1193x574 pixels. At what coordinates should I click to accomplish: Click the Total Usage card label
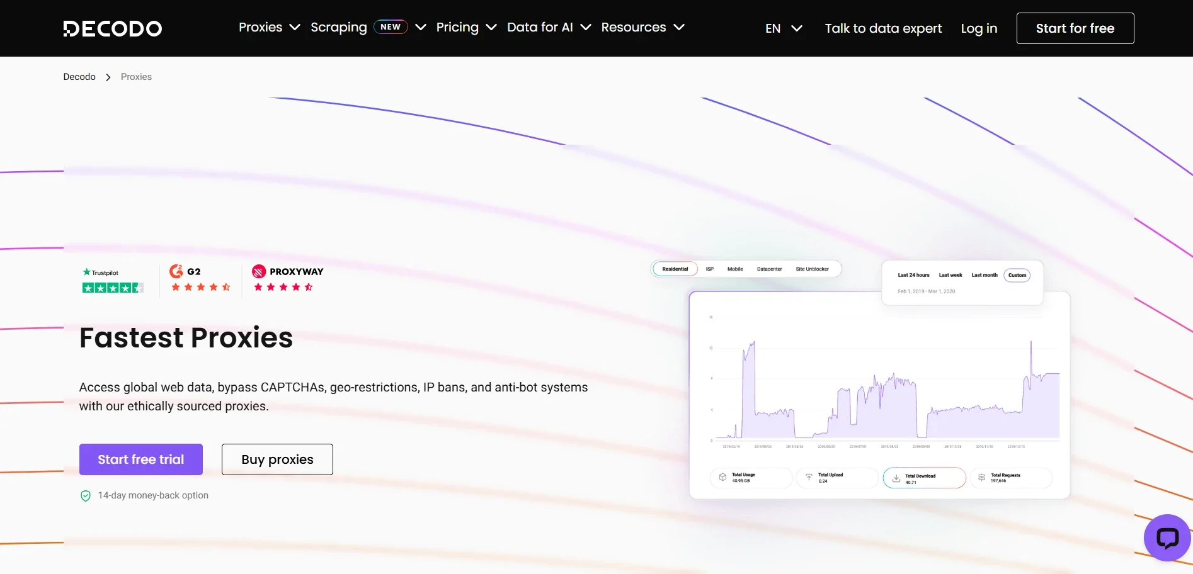pyautogui.click(x=743, y=475)
